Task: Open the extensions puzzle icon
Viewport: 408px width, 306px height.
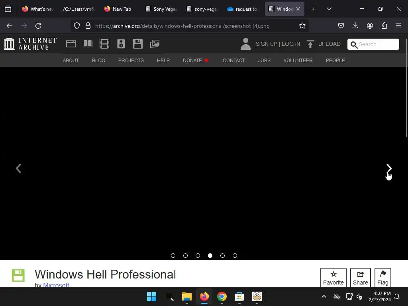Action: point(384,25)
